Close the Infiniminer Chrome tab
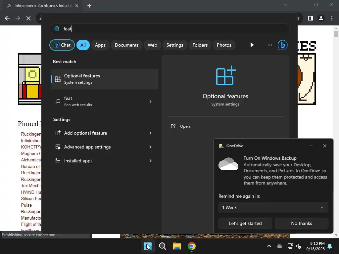Viewport: 339px width, 254px height. 77,6
